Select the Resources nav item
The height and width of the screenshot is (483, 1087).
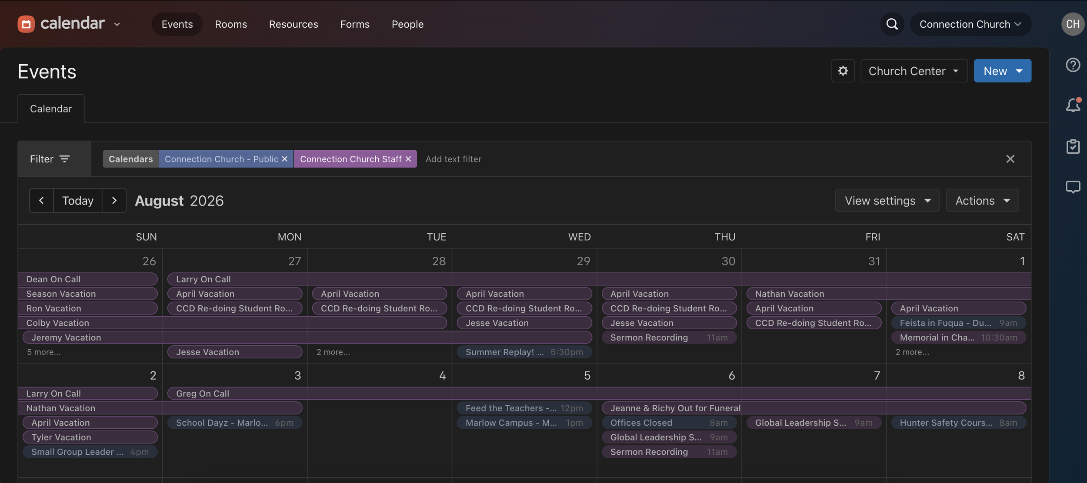coord(293,24)
